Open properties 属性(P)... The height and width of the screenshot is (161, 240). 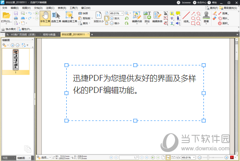coord(25,29)
